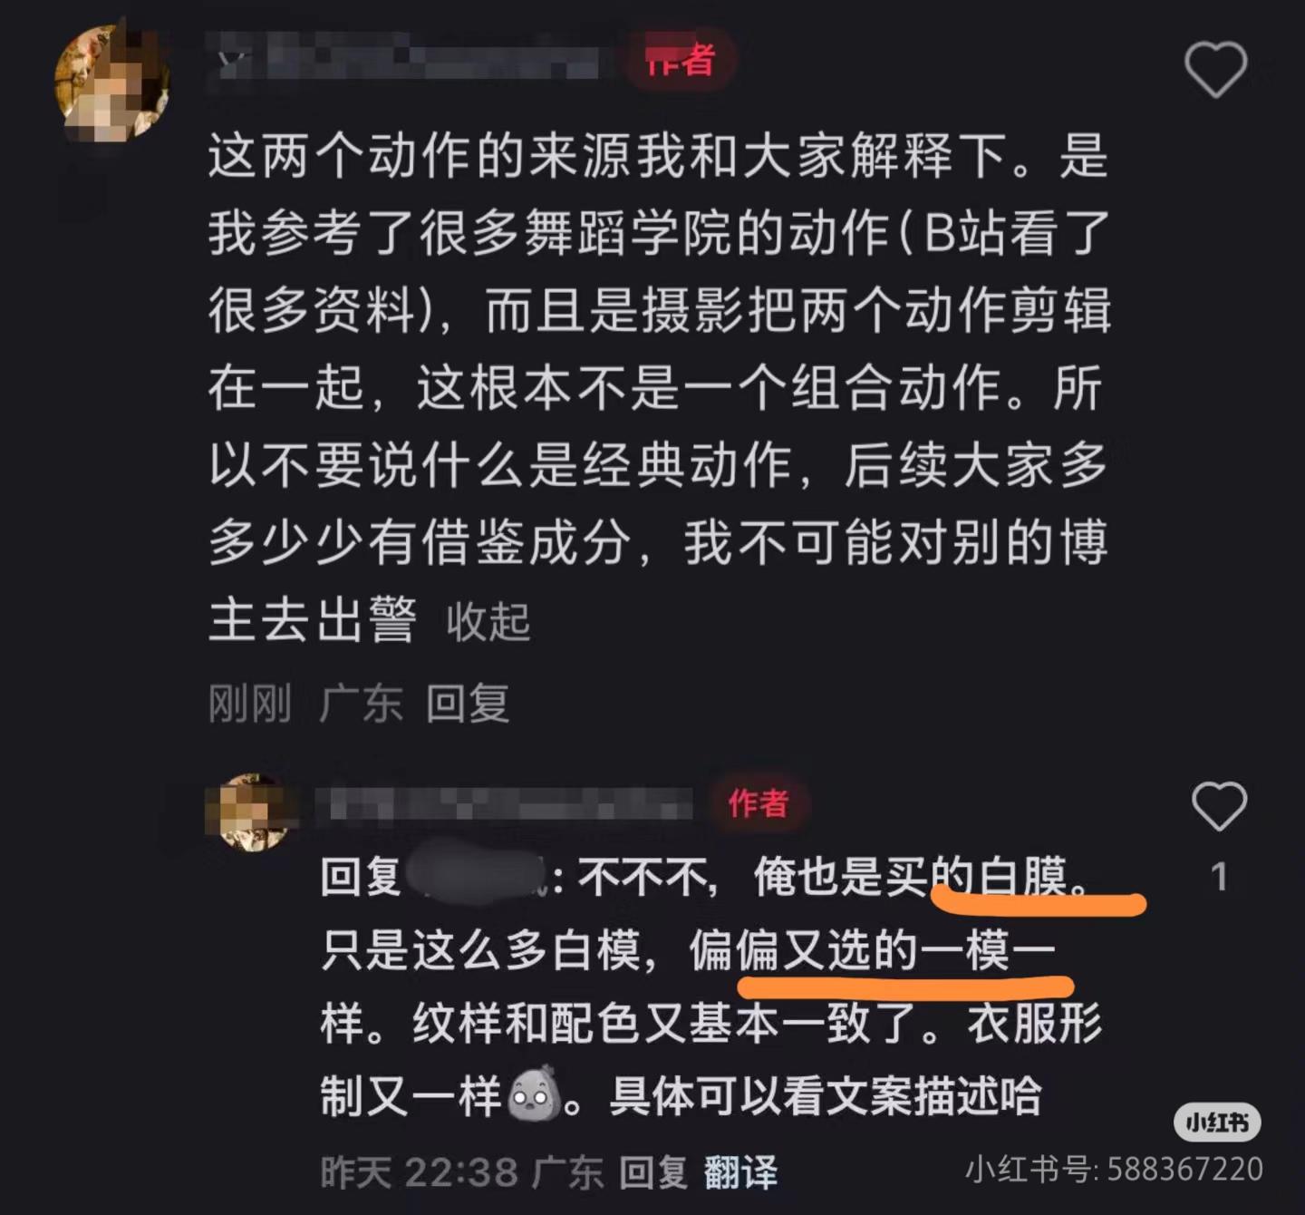
Task: Tap the top commenter's avatar
Action: pyautogui.click(x=113, y=83)
